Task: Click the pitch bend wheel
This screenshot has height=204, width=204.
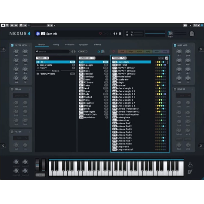Action: click(x=37, y=165)
